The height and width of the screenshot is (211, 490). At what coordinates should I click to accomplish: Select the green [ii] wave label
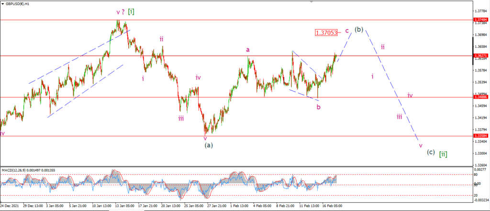coord(443,154)
